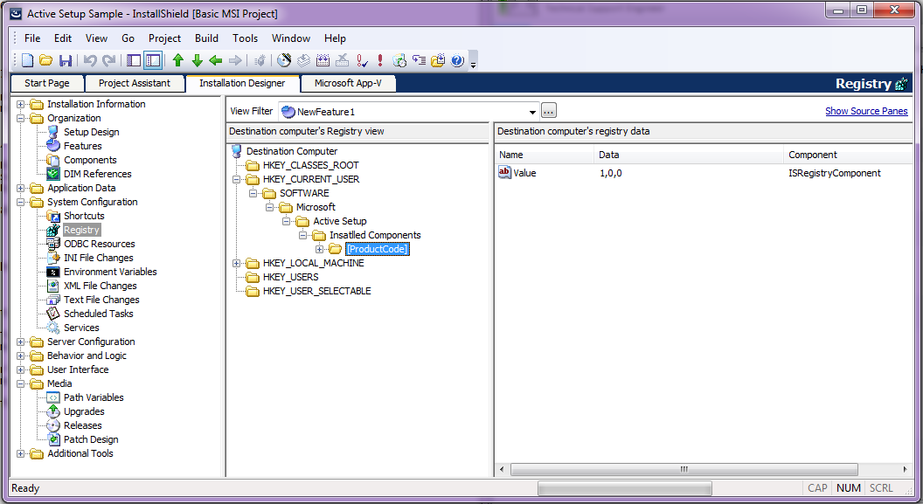Switch to the Microsoft App-V tab
923x504 pixels.
(x=348, y=84)
